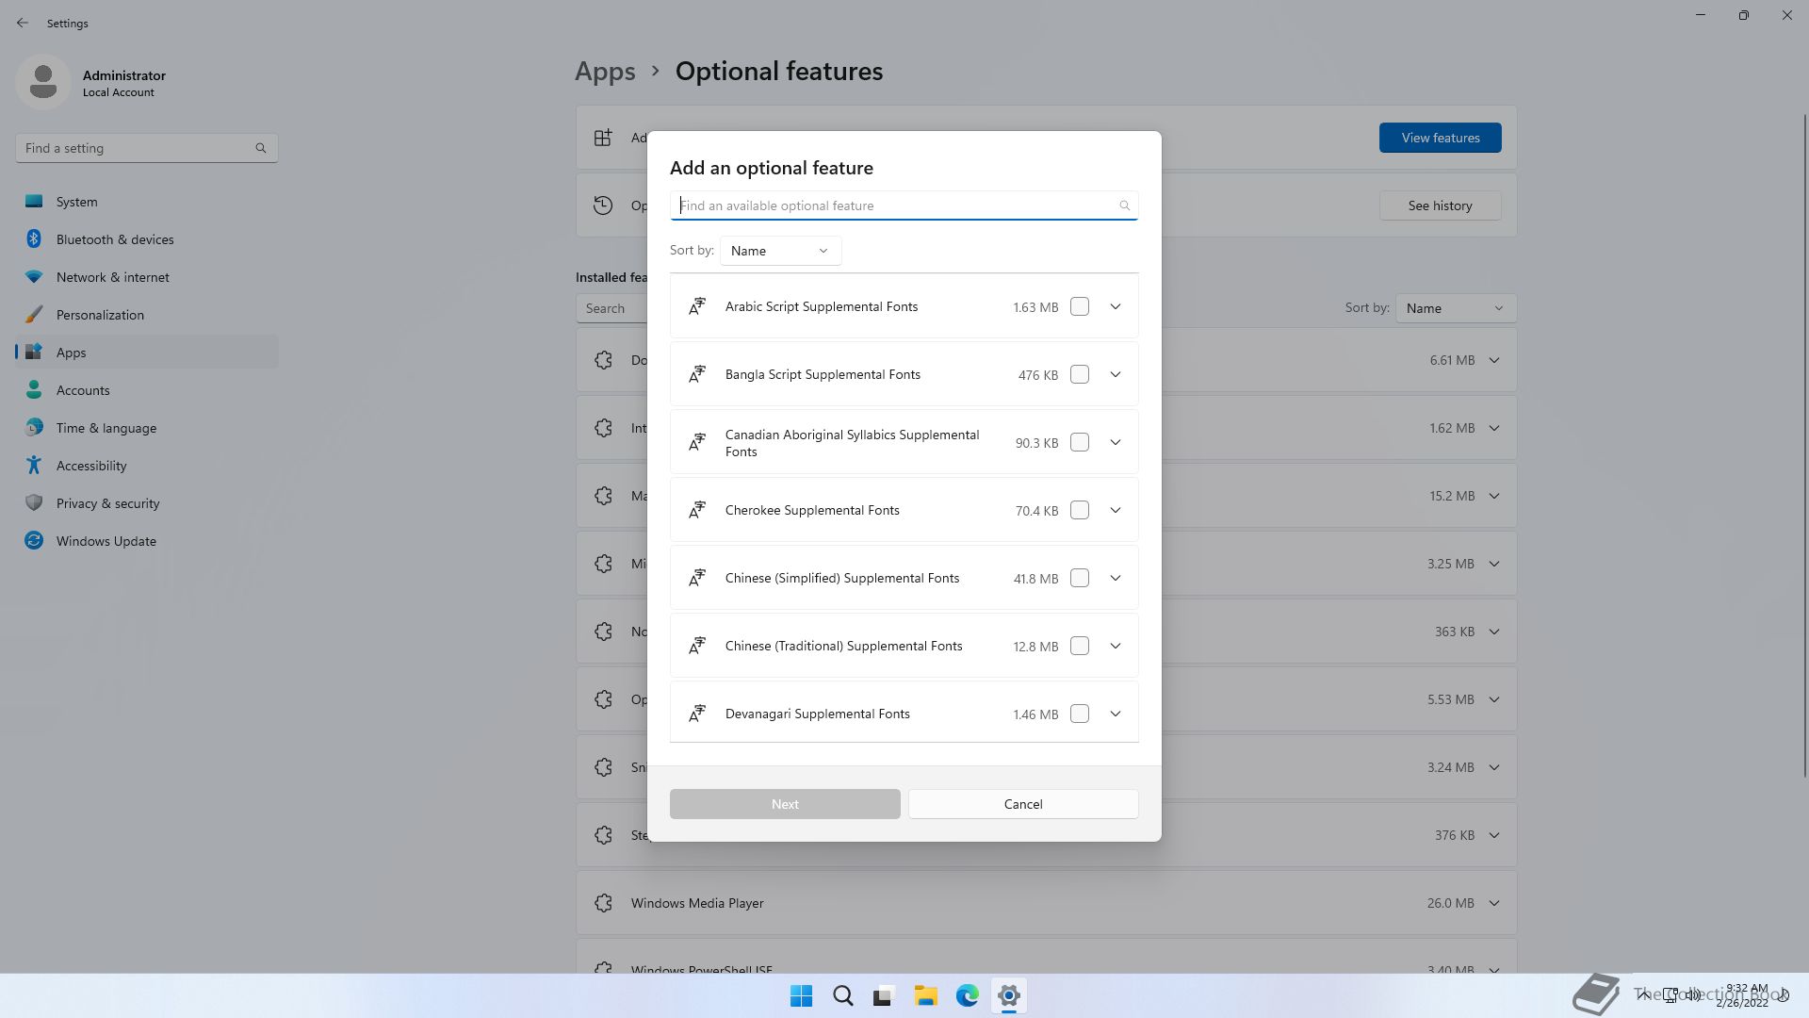Viewport: 1809px width, 1018px height.
Task: Open File Explorer from the taskbar
Action: point(925,995)
